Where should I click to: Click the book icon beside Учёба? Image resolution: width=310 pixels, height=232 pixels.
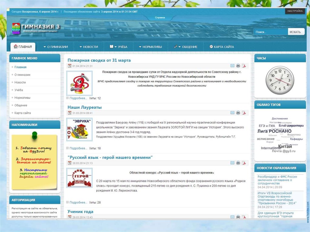click(x=111, y=47)
